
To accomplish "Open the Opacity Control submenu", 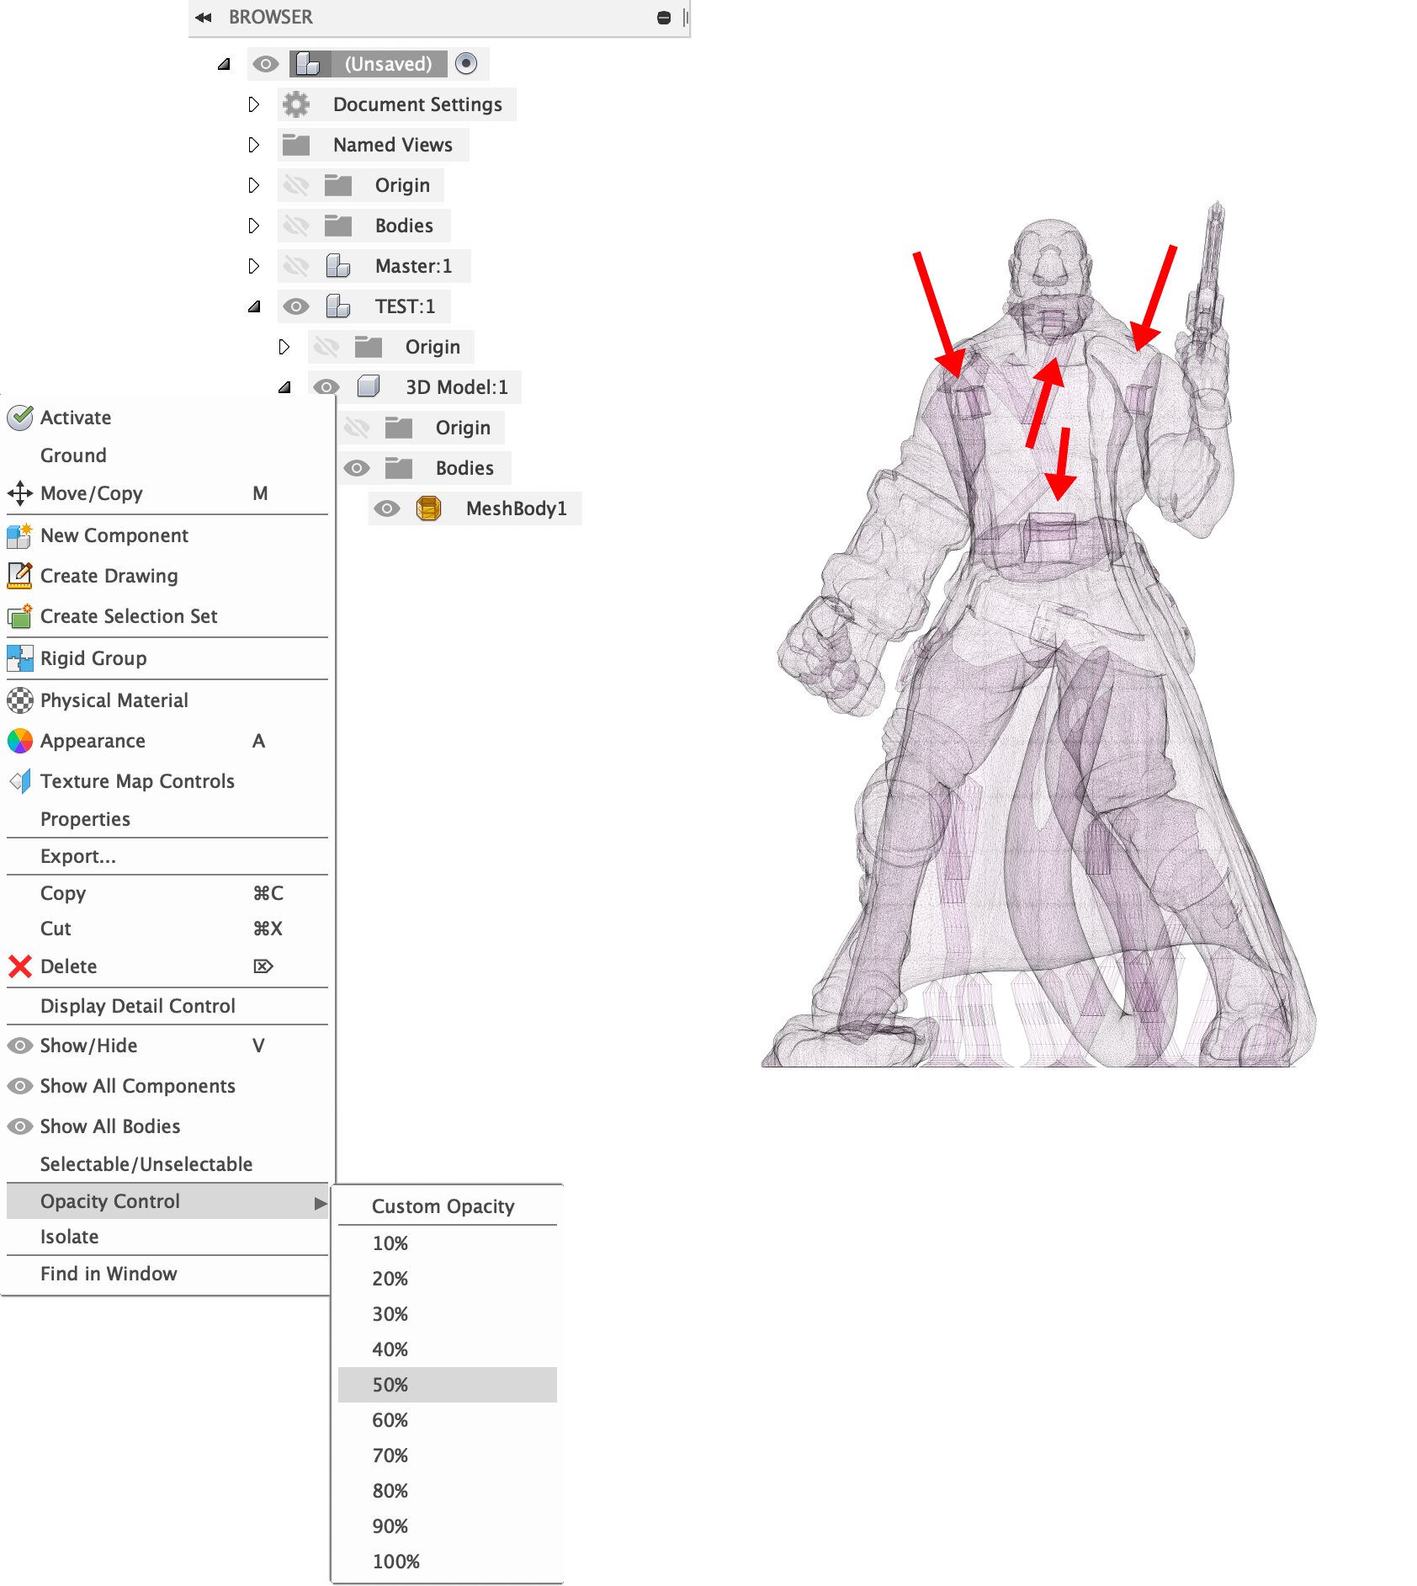I will (167, 1201).
